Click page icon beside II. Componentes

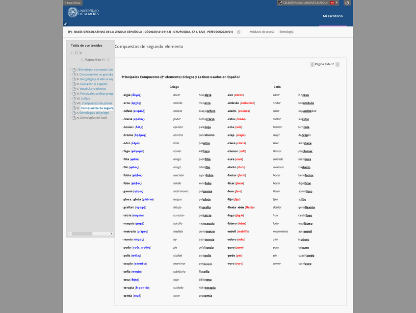point(74,74)
